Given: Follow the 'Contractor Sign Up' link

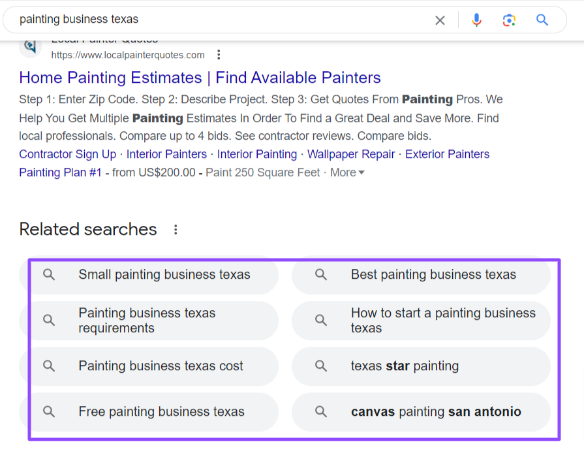Looking at the screenshot, I should click(x=67, y=154).
